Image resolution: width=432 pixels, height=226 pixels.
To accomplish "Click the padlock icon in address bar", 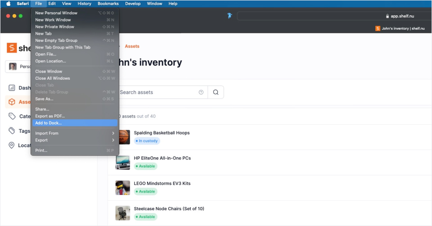I will 387,16.
